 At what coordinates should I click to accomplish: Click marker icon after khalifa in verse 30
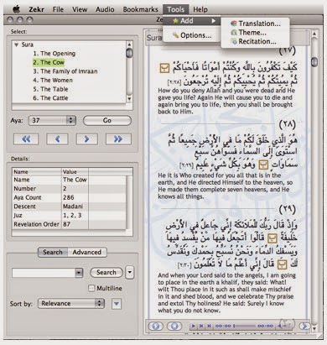click(272, 238)
